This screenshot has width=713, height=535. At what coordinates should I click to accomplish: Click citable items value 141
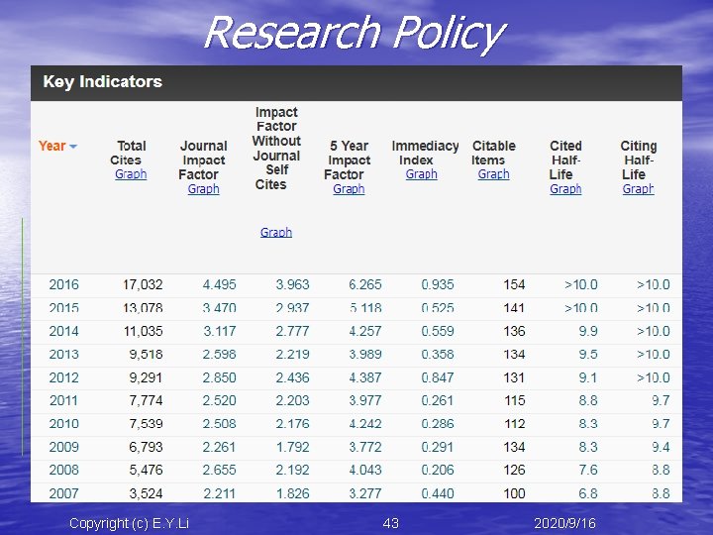click(514, 308)
